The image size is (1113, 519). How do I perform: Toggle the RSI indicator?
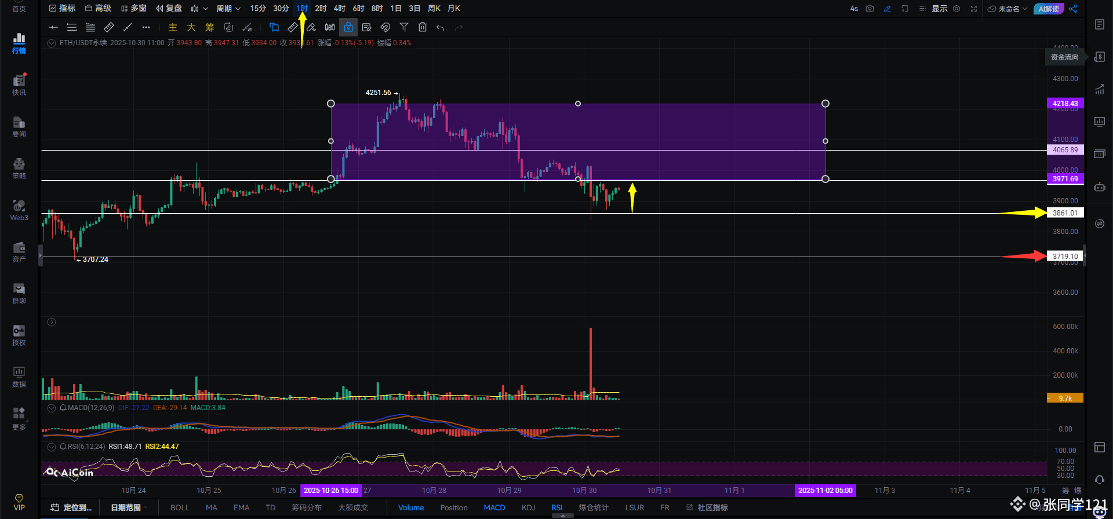point(557,507)
